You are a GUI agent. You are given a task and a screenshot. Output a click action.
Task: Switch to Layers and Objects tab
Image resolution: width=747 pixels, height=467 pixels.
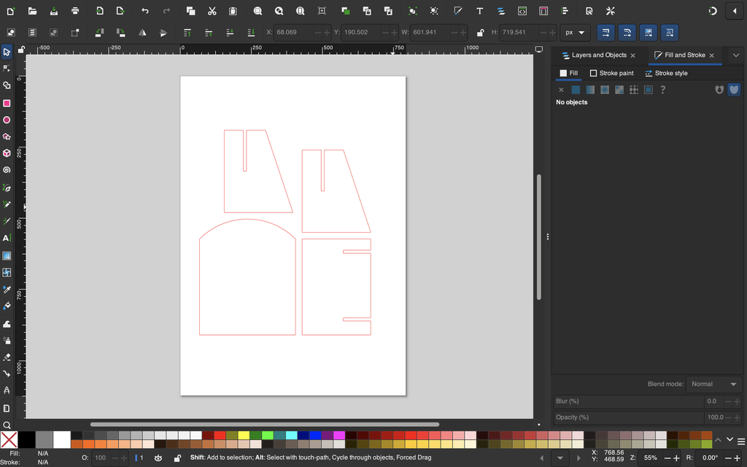(x=598, y=55)
